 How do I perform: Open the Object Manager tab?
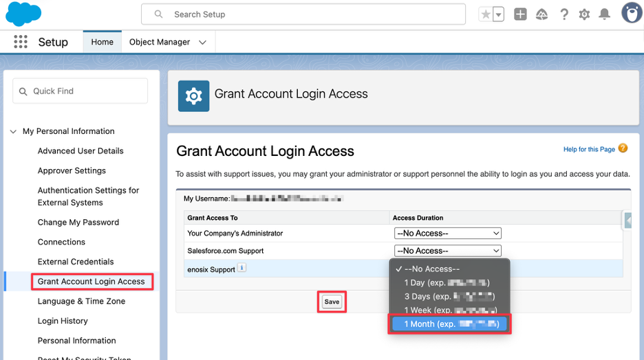click(160, 42)
